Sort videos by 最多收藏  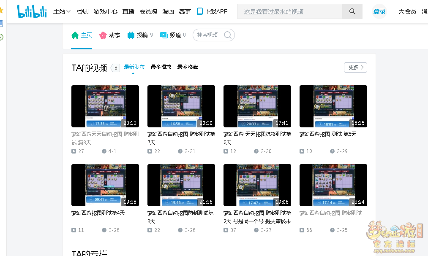(x=188, y=67)
